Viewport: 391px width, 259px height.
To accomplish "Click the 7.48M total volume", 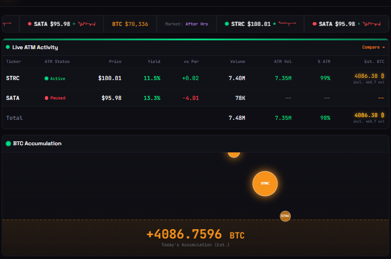I will pyautogui.click(x=237, y=118).
